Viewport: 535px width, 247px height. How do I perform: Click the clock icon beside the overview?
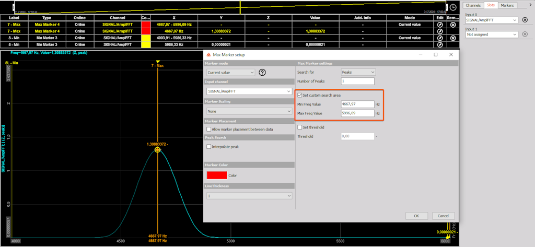452,7
